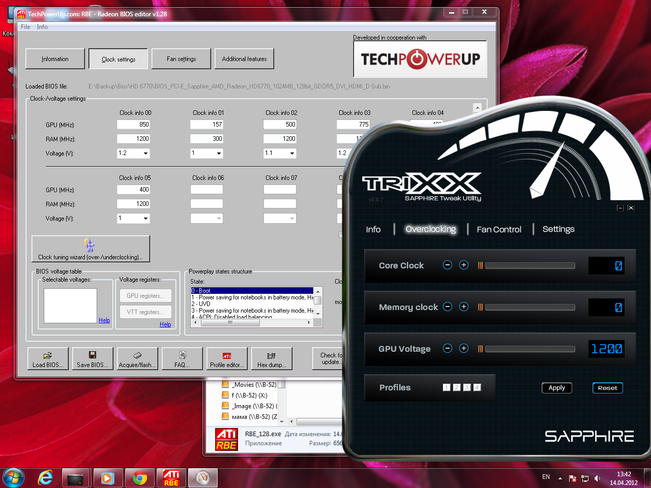Select TRIXX profile 1
This screenshot has width=651, height=488.
click(x=447, y=387)
